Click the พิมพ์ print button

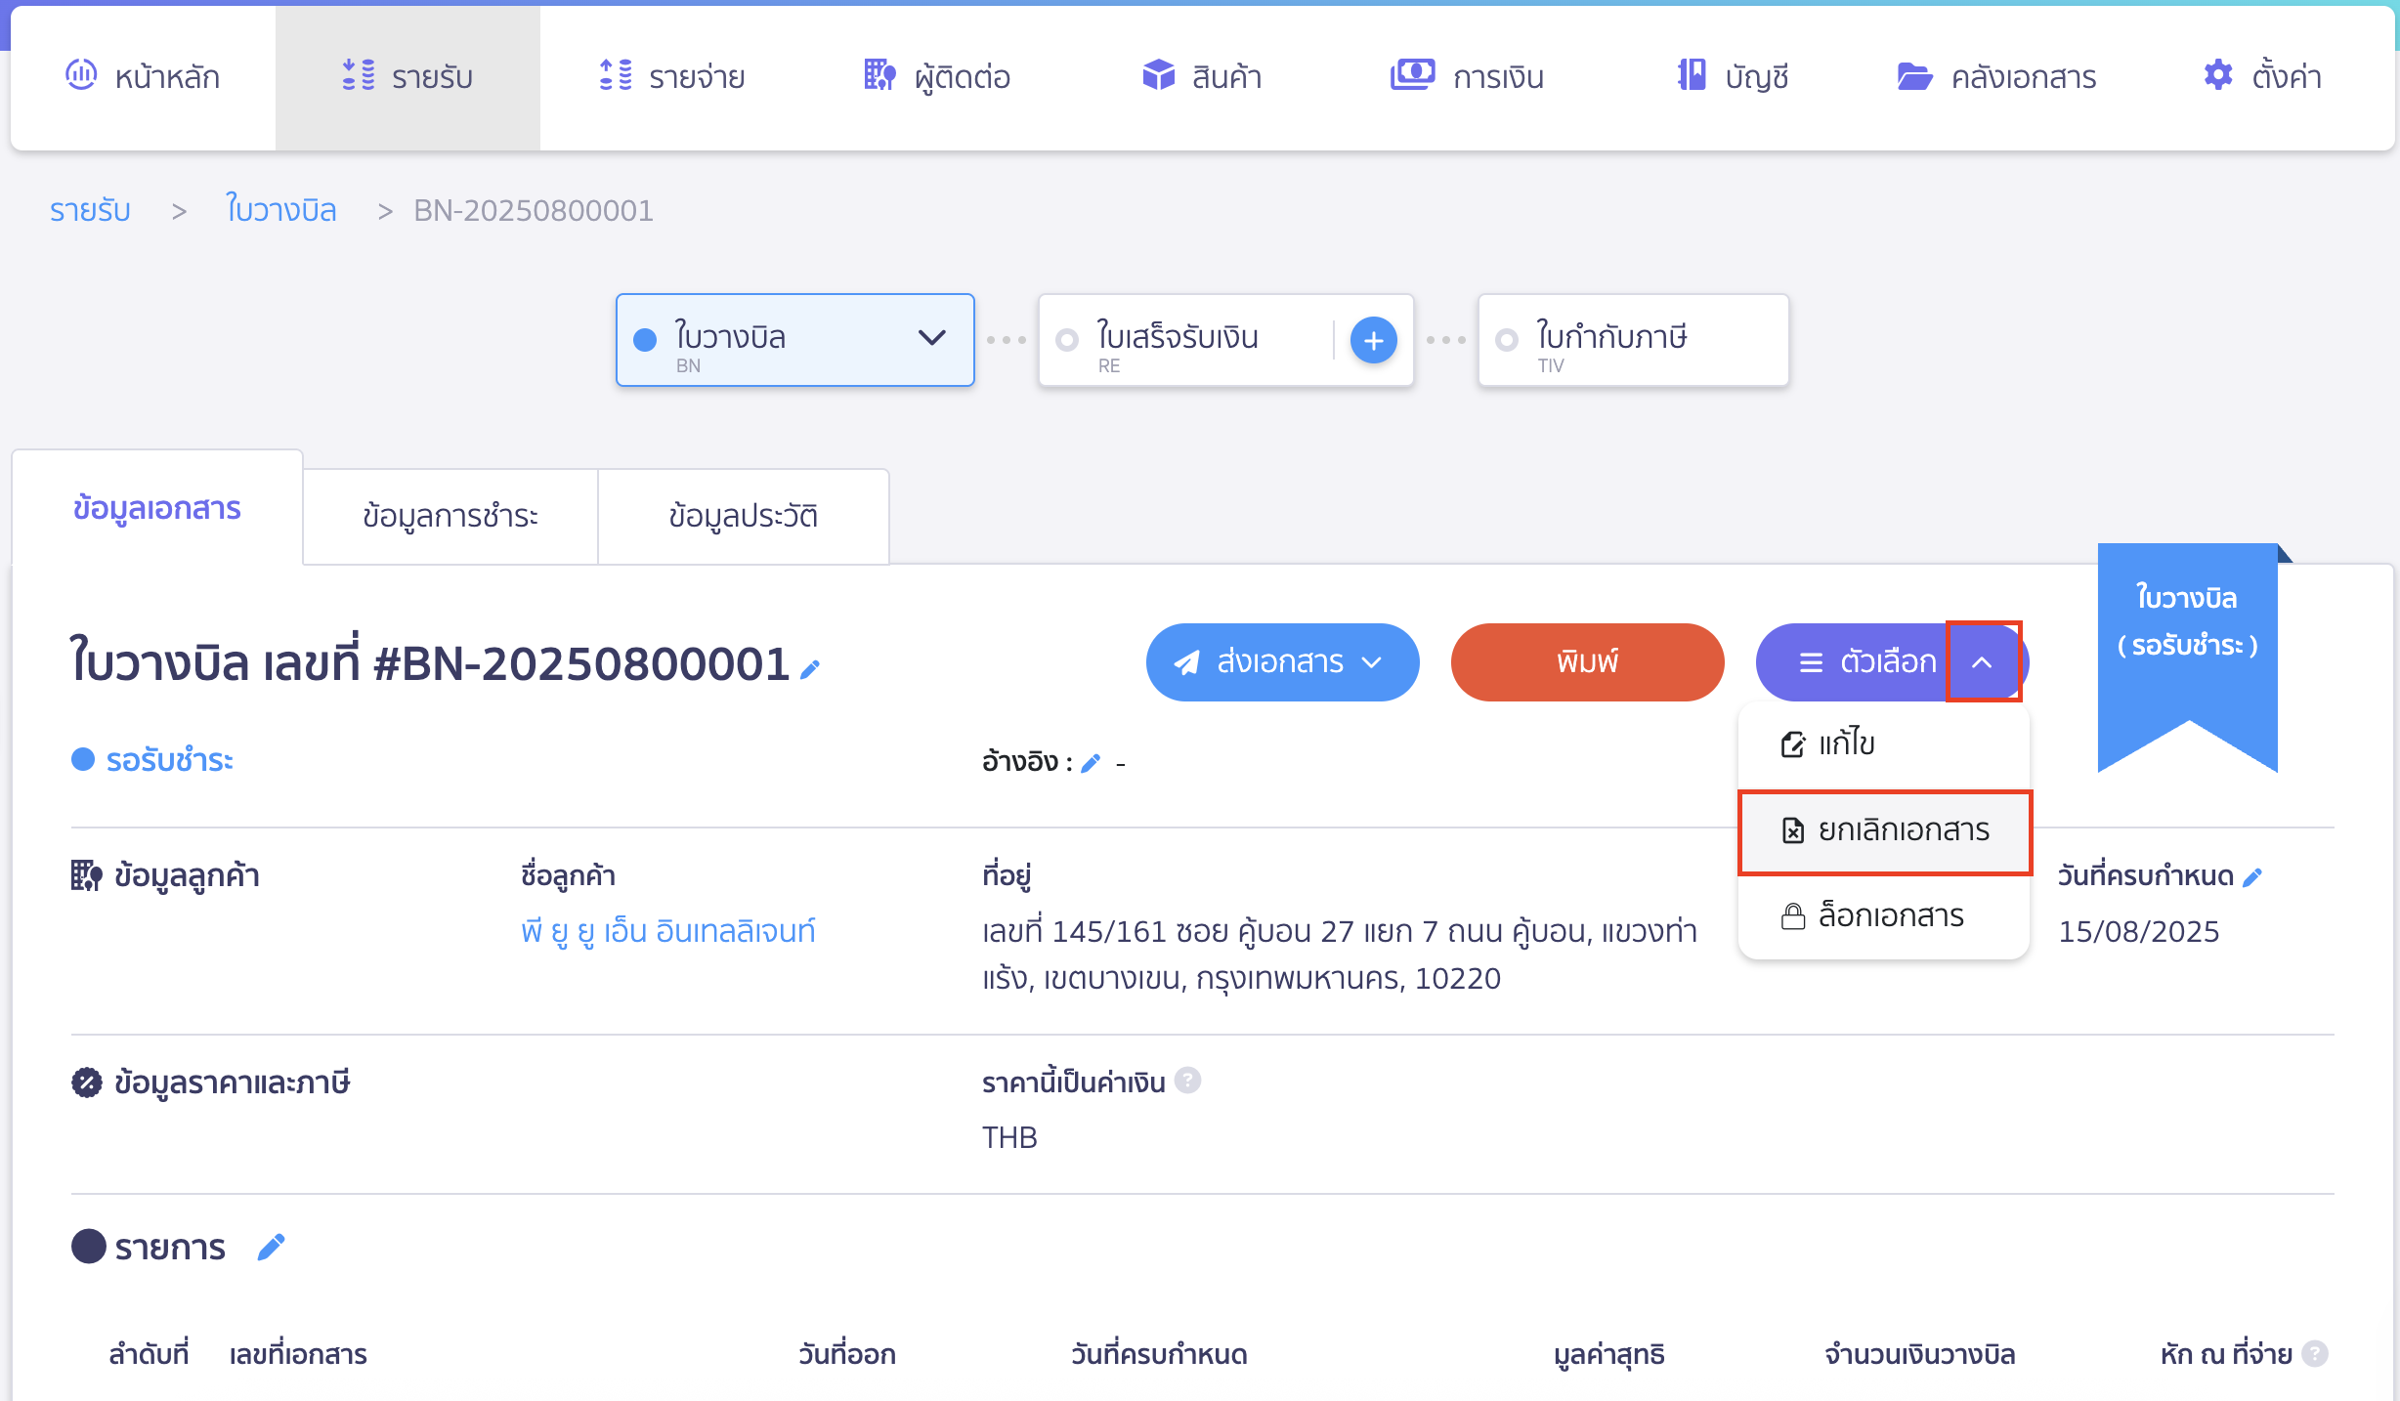[1587, 662]
